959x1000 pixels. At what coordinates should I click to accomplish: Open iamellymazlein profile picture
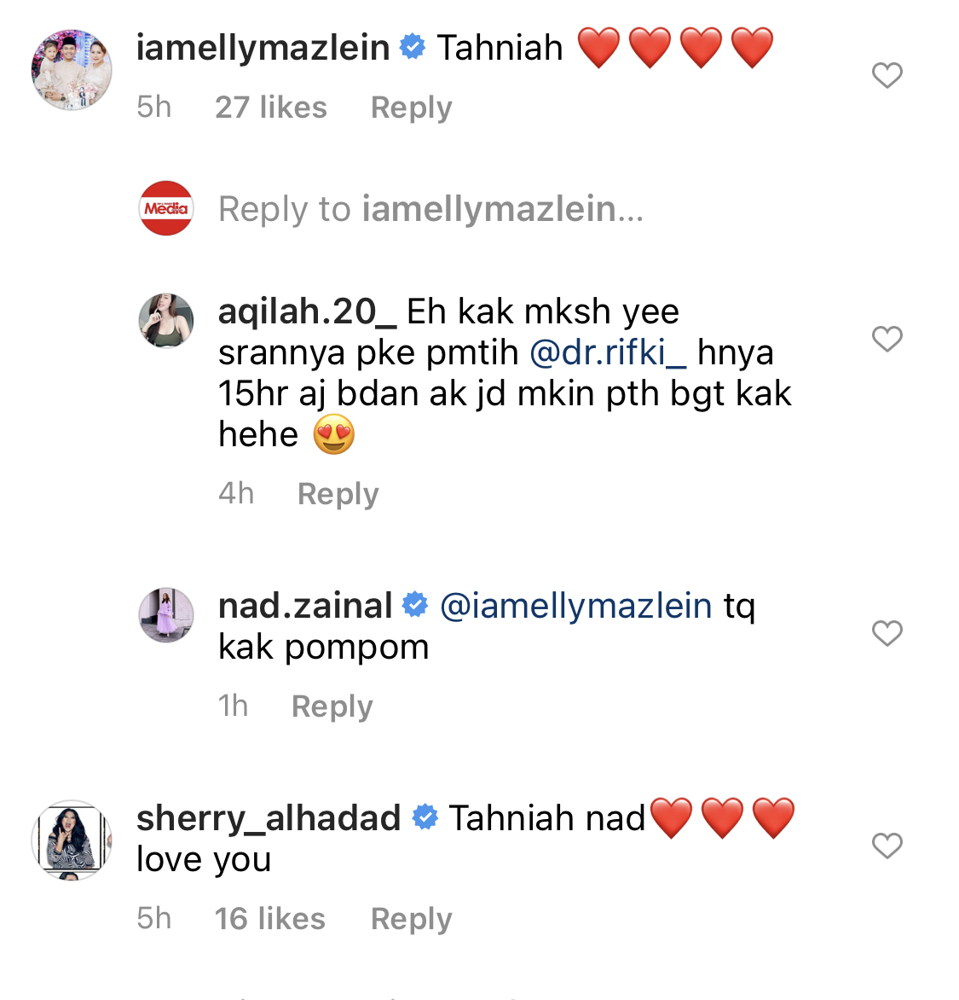point(72,69)
